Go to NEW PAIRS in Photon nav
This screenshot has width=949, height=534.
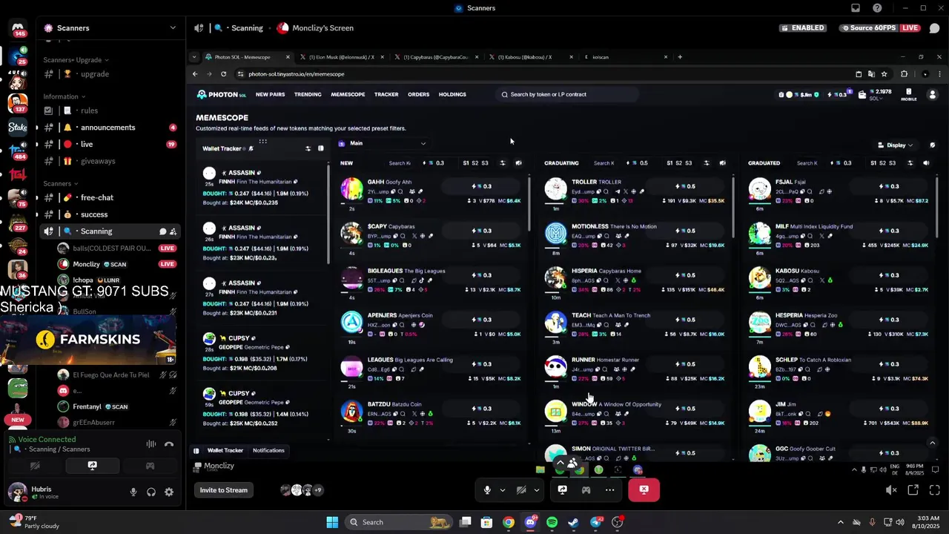(x=270, y=94)
